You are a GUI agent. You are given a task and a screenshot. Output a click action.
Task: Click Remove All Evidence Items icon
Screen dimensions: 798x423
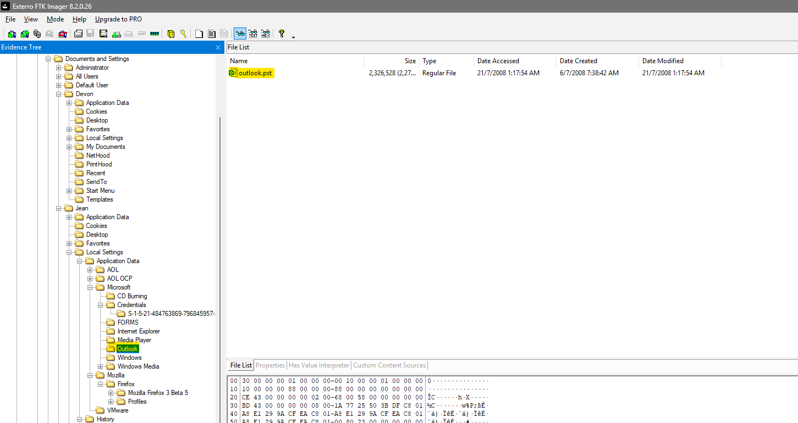[x=63, y=34]
